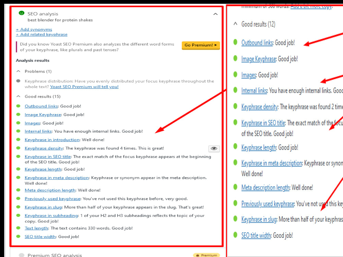Click green bullet beside right Keyphrase length
The image size is (343, 257).
point(235,146)
